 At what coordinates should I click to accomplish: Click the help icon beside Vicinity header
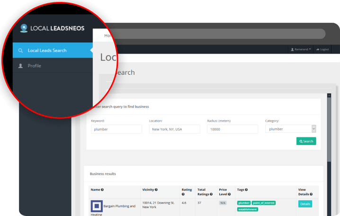tap(156, 190)
